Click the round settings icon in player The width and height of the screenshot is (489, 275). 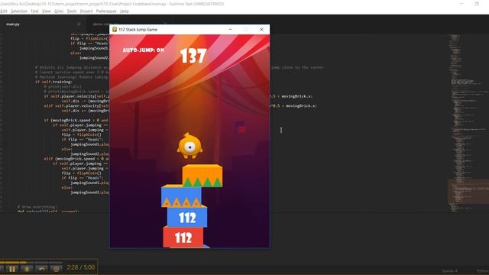56,268
